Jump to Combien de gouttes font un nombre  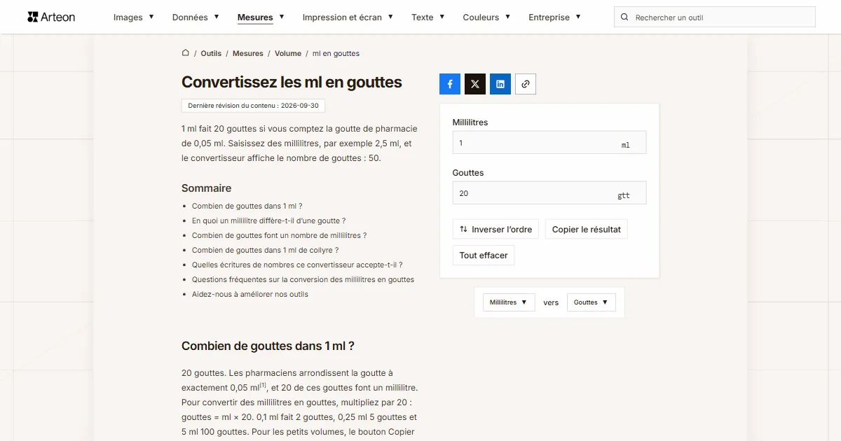coord(280,235)
